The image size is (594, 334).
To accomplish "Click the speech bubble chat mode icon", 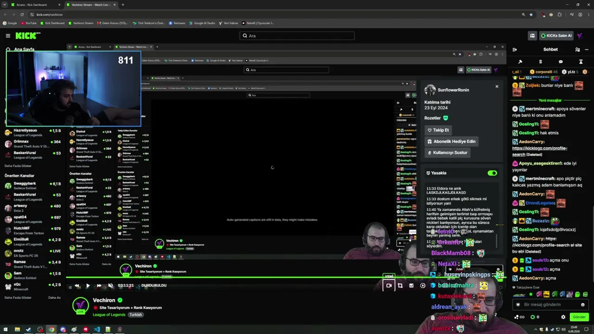I will [561, 62].
